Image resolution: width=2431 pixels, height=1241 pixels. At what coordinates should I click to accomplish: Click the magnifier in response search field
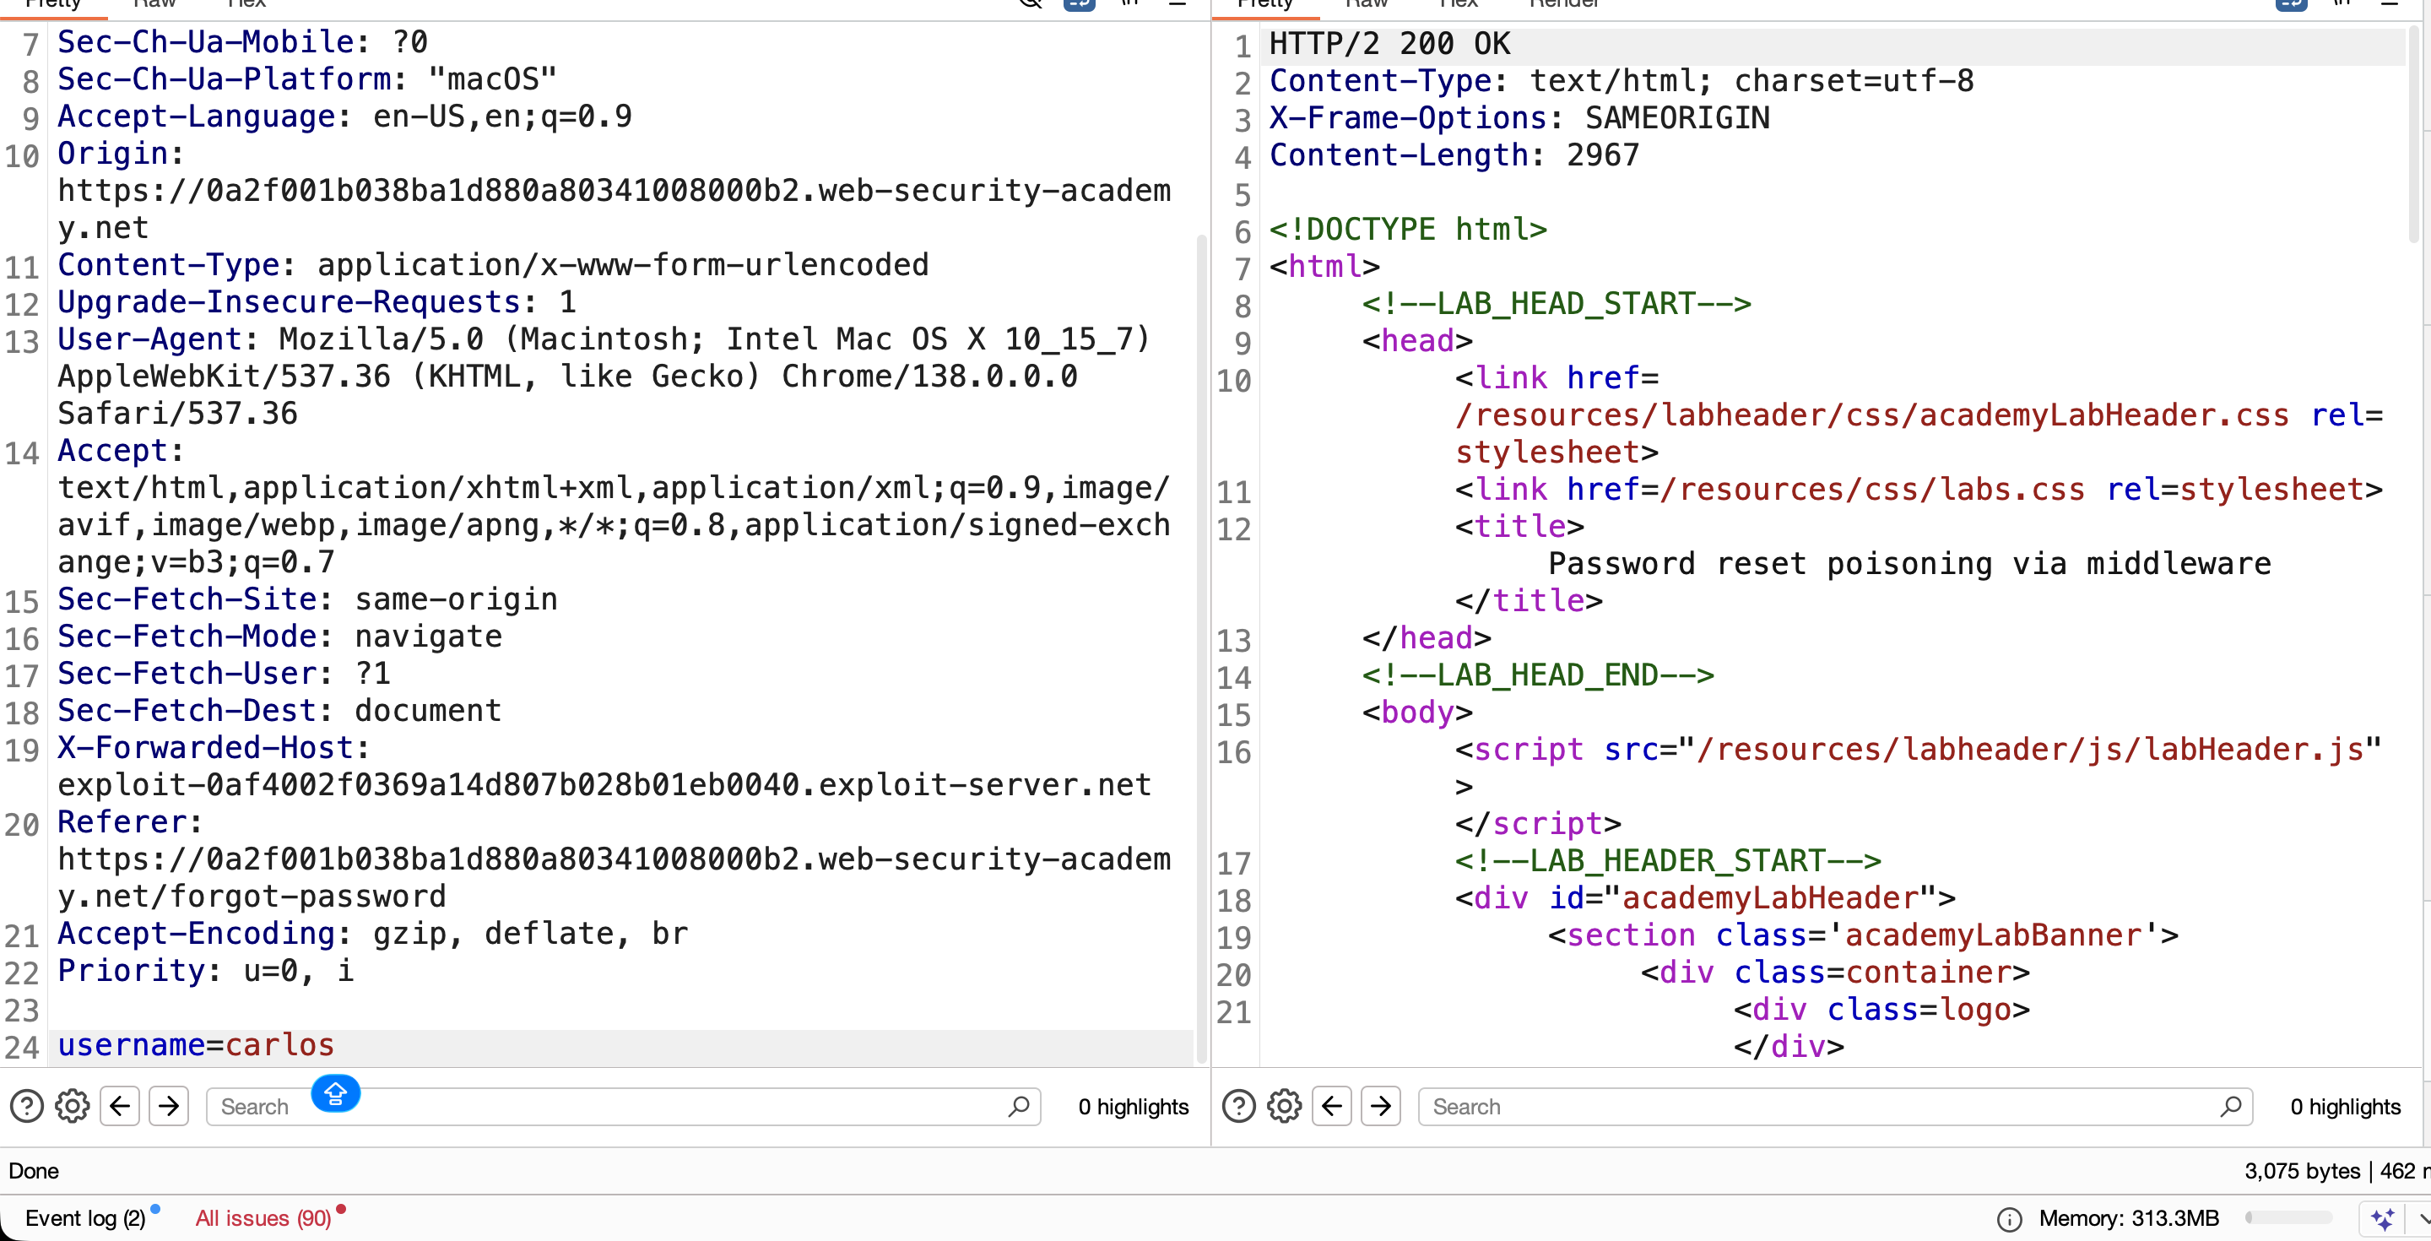pyautogui.click(x=2231, y=1106)
